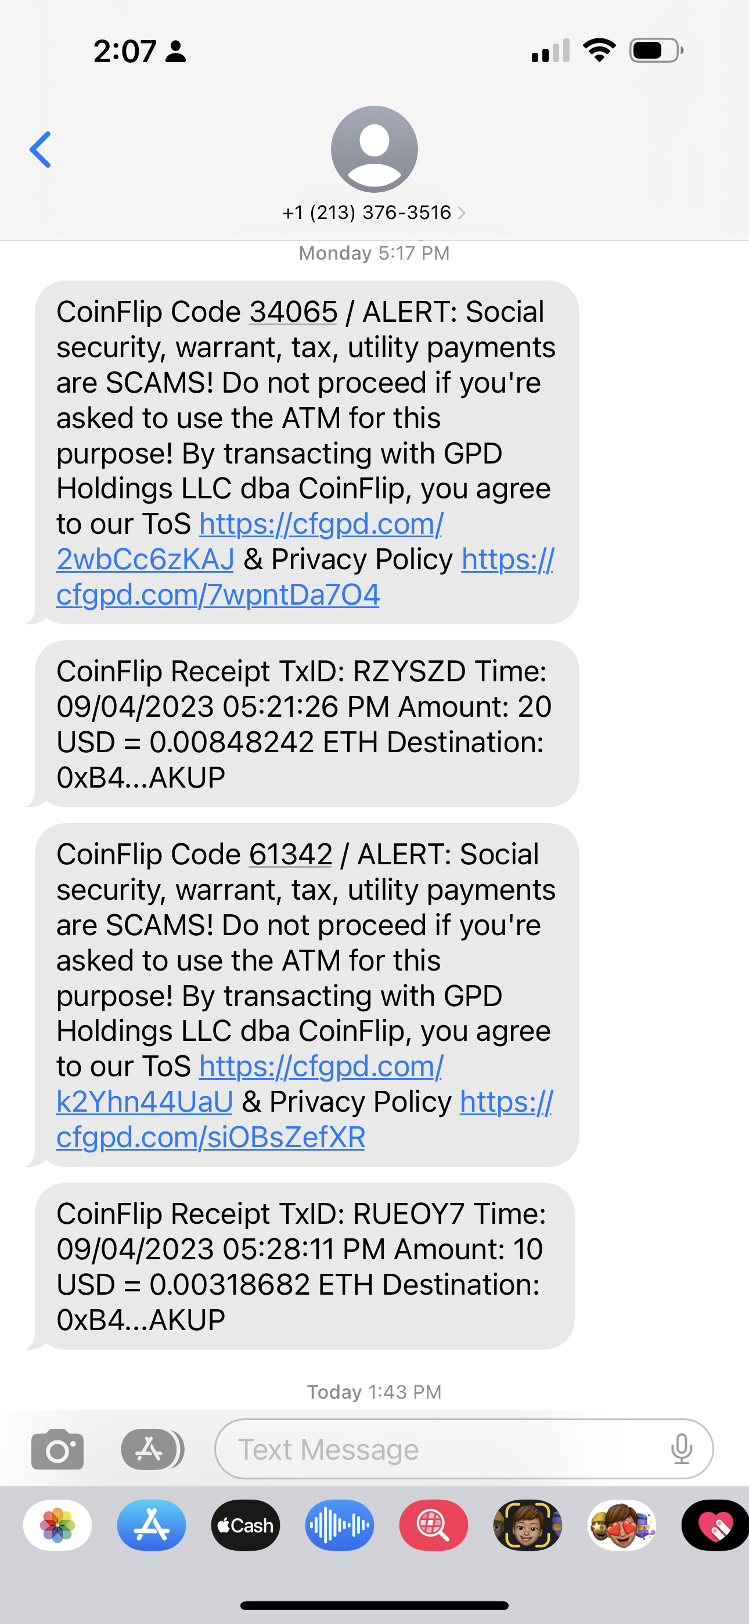Focus the Text Message input field

tap(441, 1449)
